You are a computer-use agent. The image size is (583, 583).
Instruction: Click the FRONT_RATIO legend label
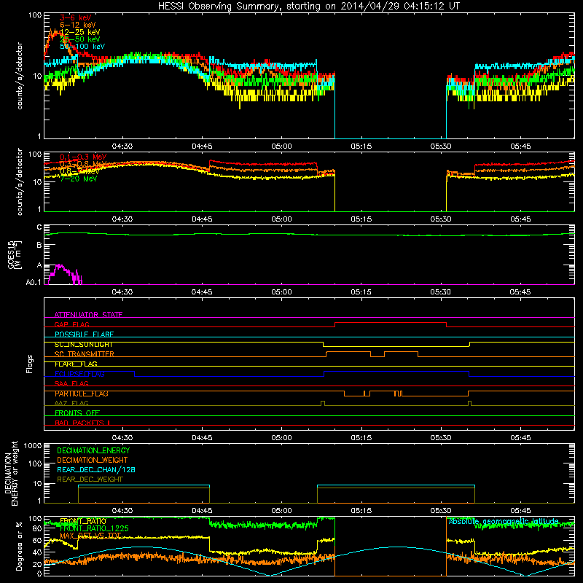click(83, 521)
